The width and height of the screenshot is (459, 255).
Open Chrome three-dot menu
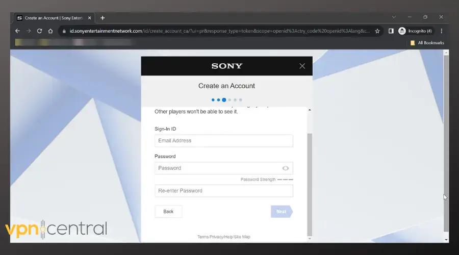[x=442, y=31]
